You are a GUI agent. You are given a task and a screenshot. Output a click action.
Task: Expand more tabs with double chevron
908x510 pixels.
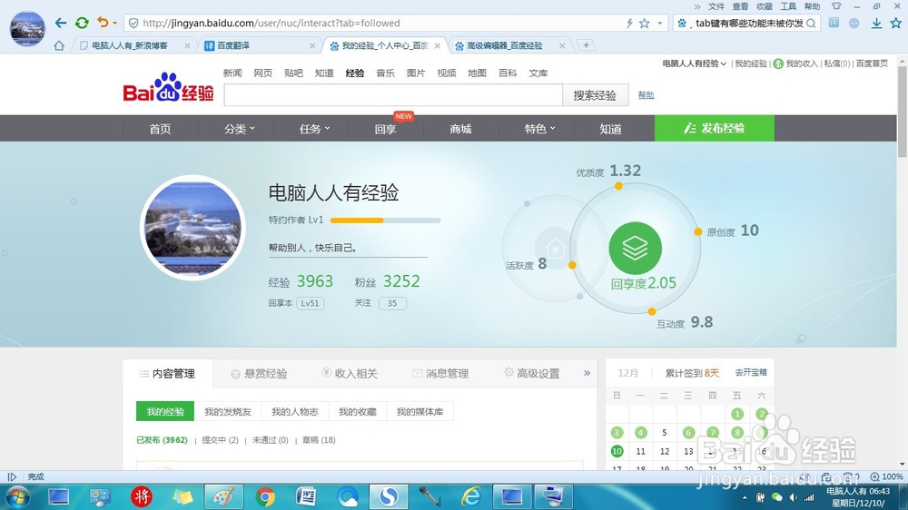point(587,373)
